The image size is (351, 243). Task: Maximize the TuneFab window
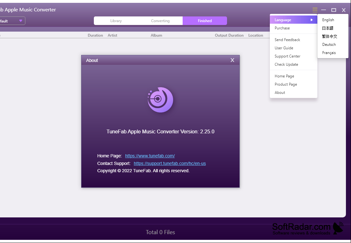pyautogui.click(x=334, y=10)
